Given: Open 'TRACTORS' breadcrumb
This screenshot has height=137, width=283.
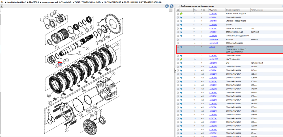Looking at the screenshot, I should coord(34,2).
